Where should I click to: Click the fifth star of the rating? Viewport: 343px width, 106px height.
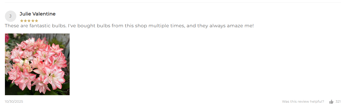(x=37, y=21)
